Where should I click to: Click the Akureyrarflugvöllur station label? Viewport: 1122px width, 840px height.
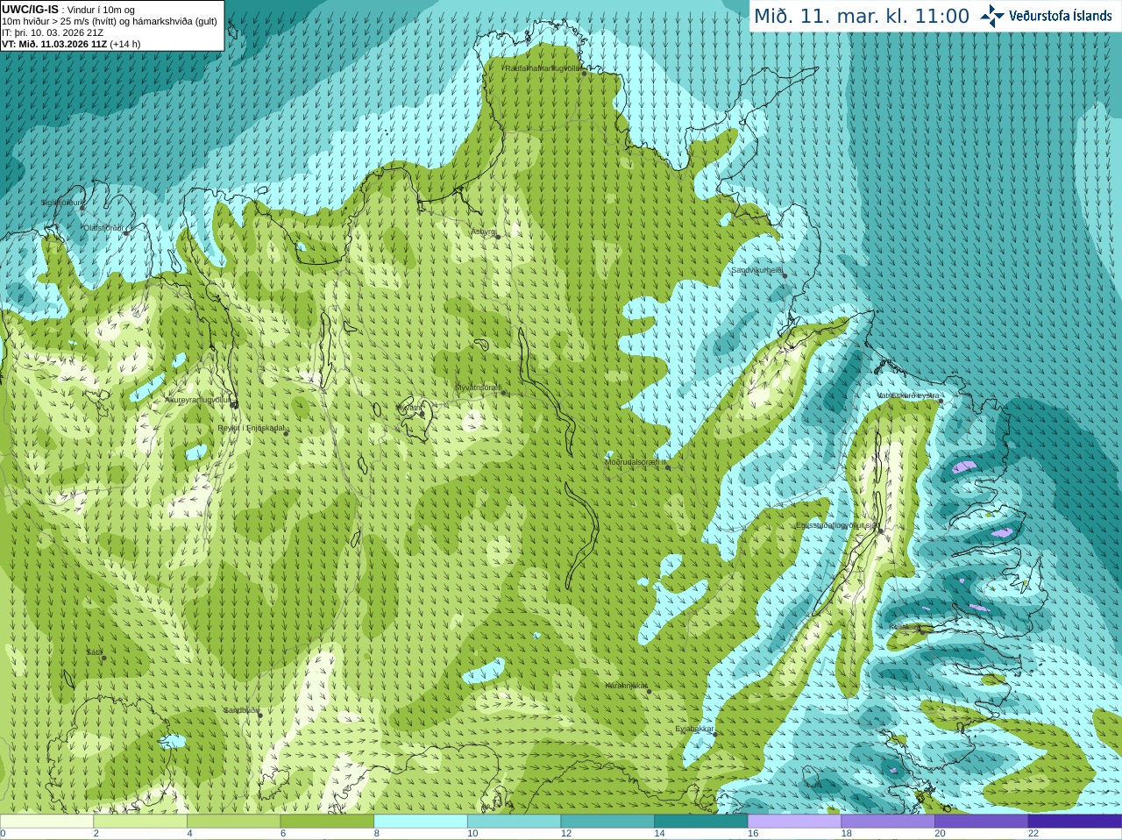(199, 400)
